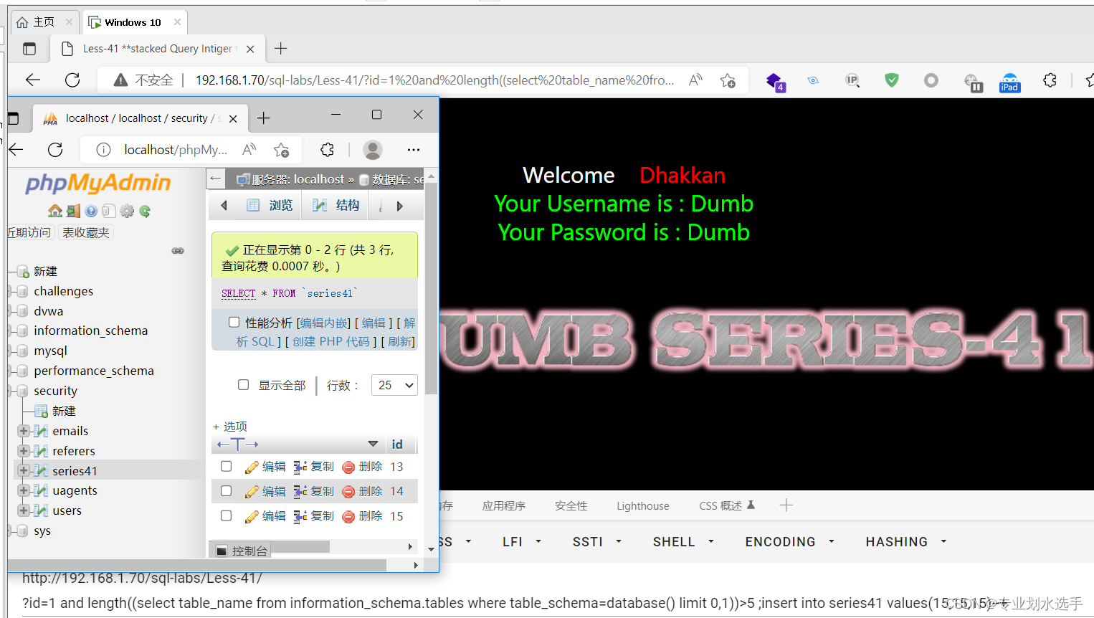Image resolution: width=1094 pixels, height=618 pixels.
Task: Open the 行数 rows count dropdown
Action: (x=394, y=385)
